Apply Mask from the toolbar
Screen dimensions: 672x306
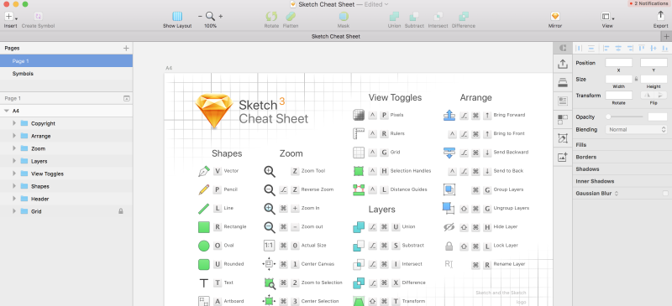click(x=344, y=17)
